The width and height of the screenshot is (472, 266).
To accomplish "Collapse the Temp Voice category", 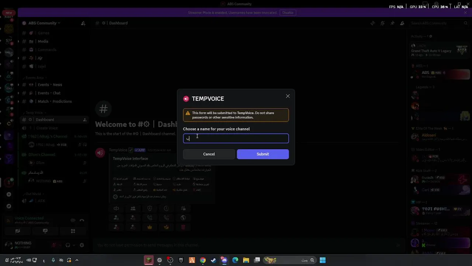I will (34, 113).
